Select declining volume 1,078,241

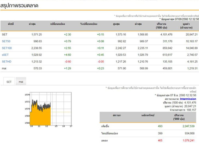(189, 140)
